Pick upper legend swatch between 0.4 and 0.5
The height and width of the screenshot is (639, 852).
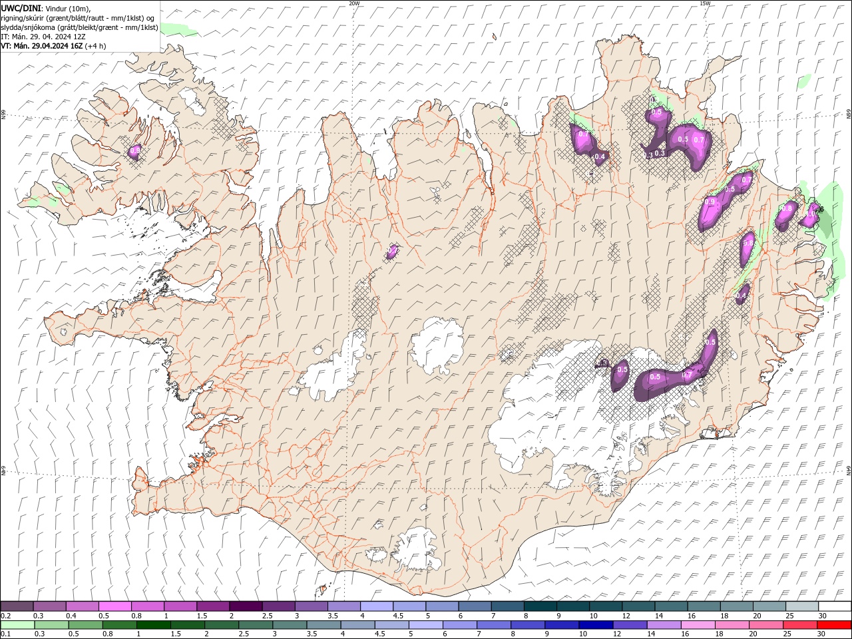coord(83,606)
